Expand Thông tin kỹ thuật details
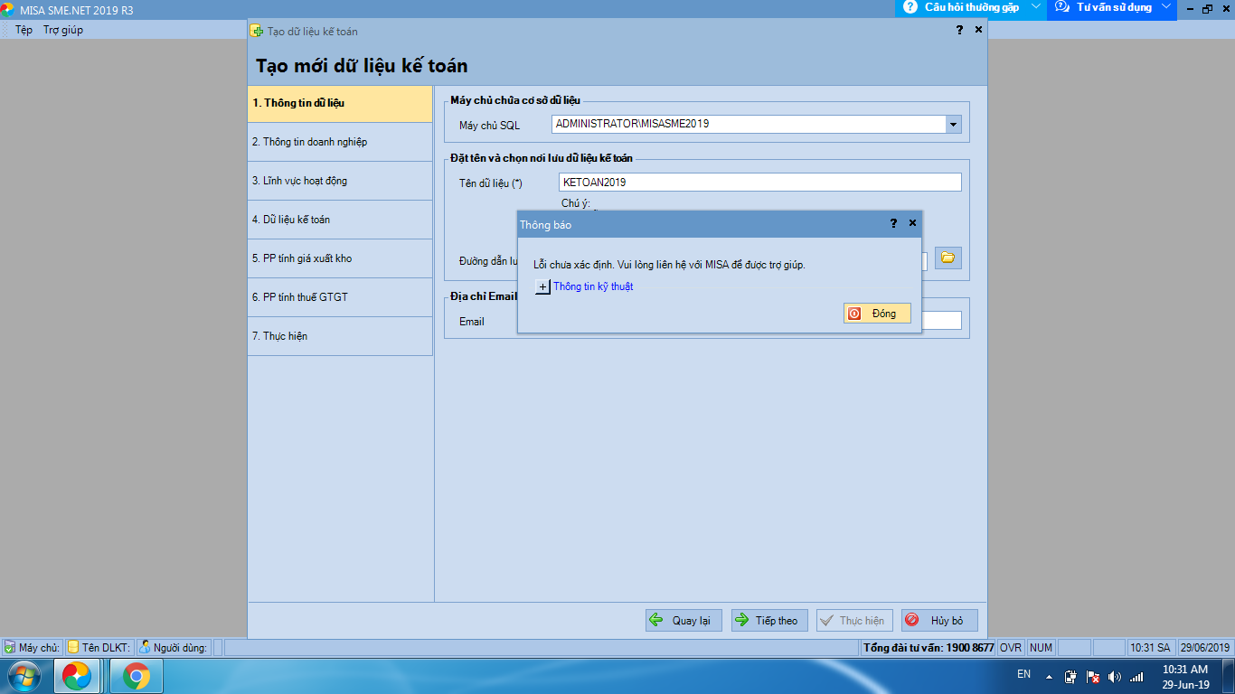1235x694 pixels. point(542,286)
